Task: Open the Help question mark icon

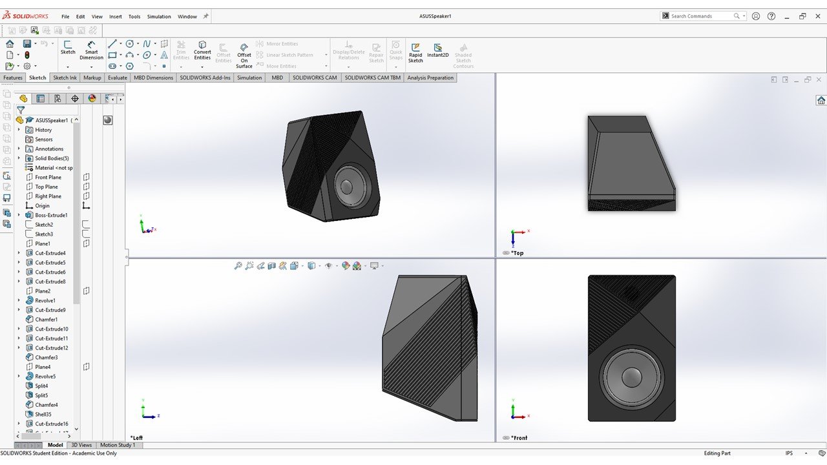Action: coord(771,16)
